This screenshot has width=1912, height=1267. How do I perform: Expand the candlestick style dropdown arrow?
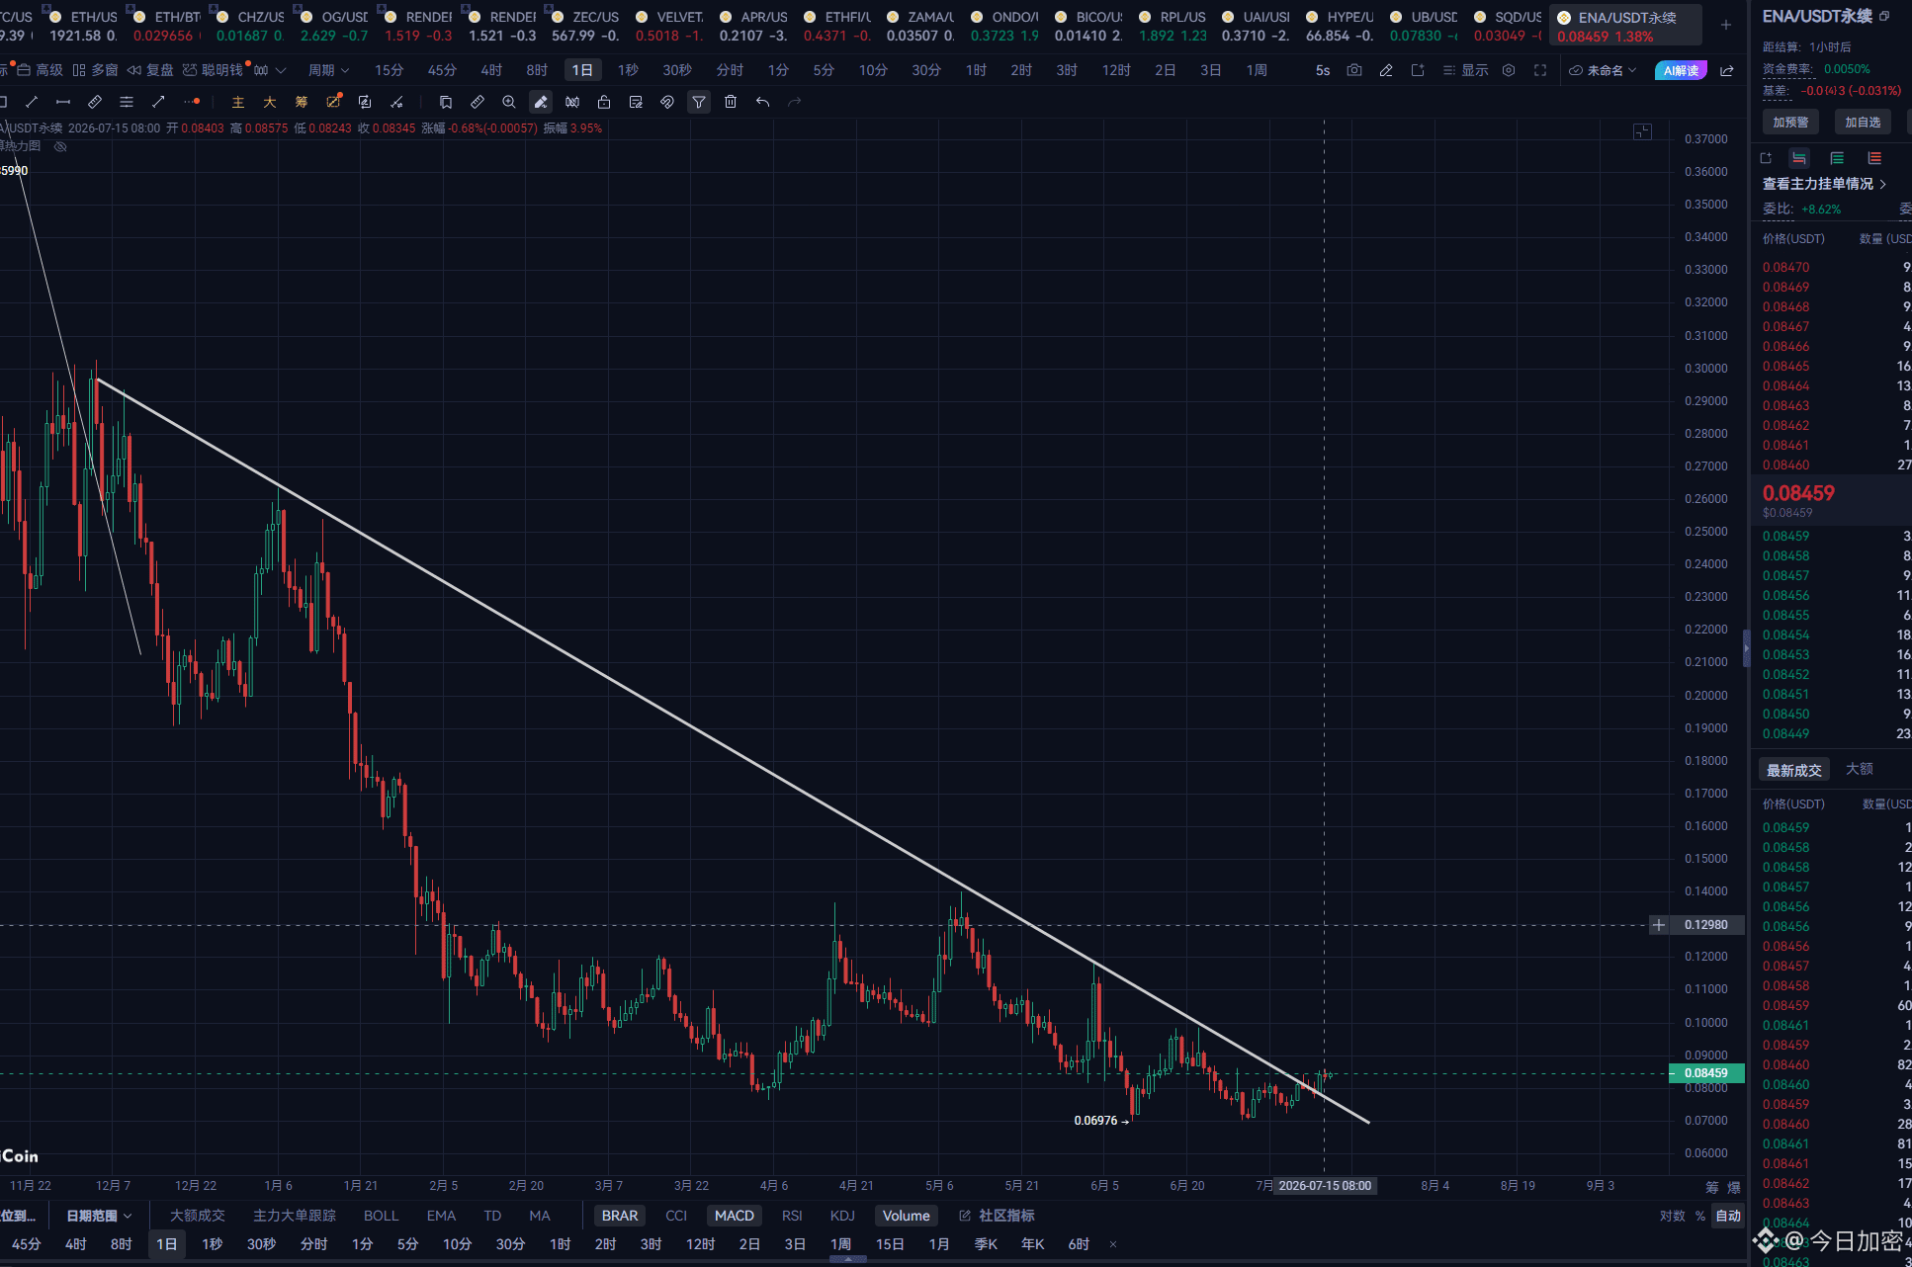click(281, 70)
